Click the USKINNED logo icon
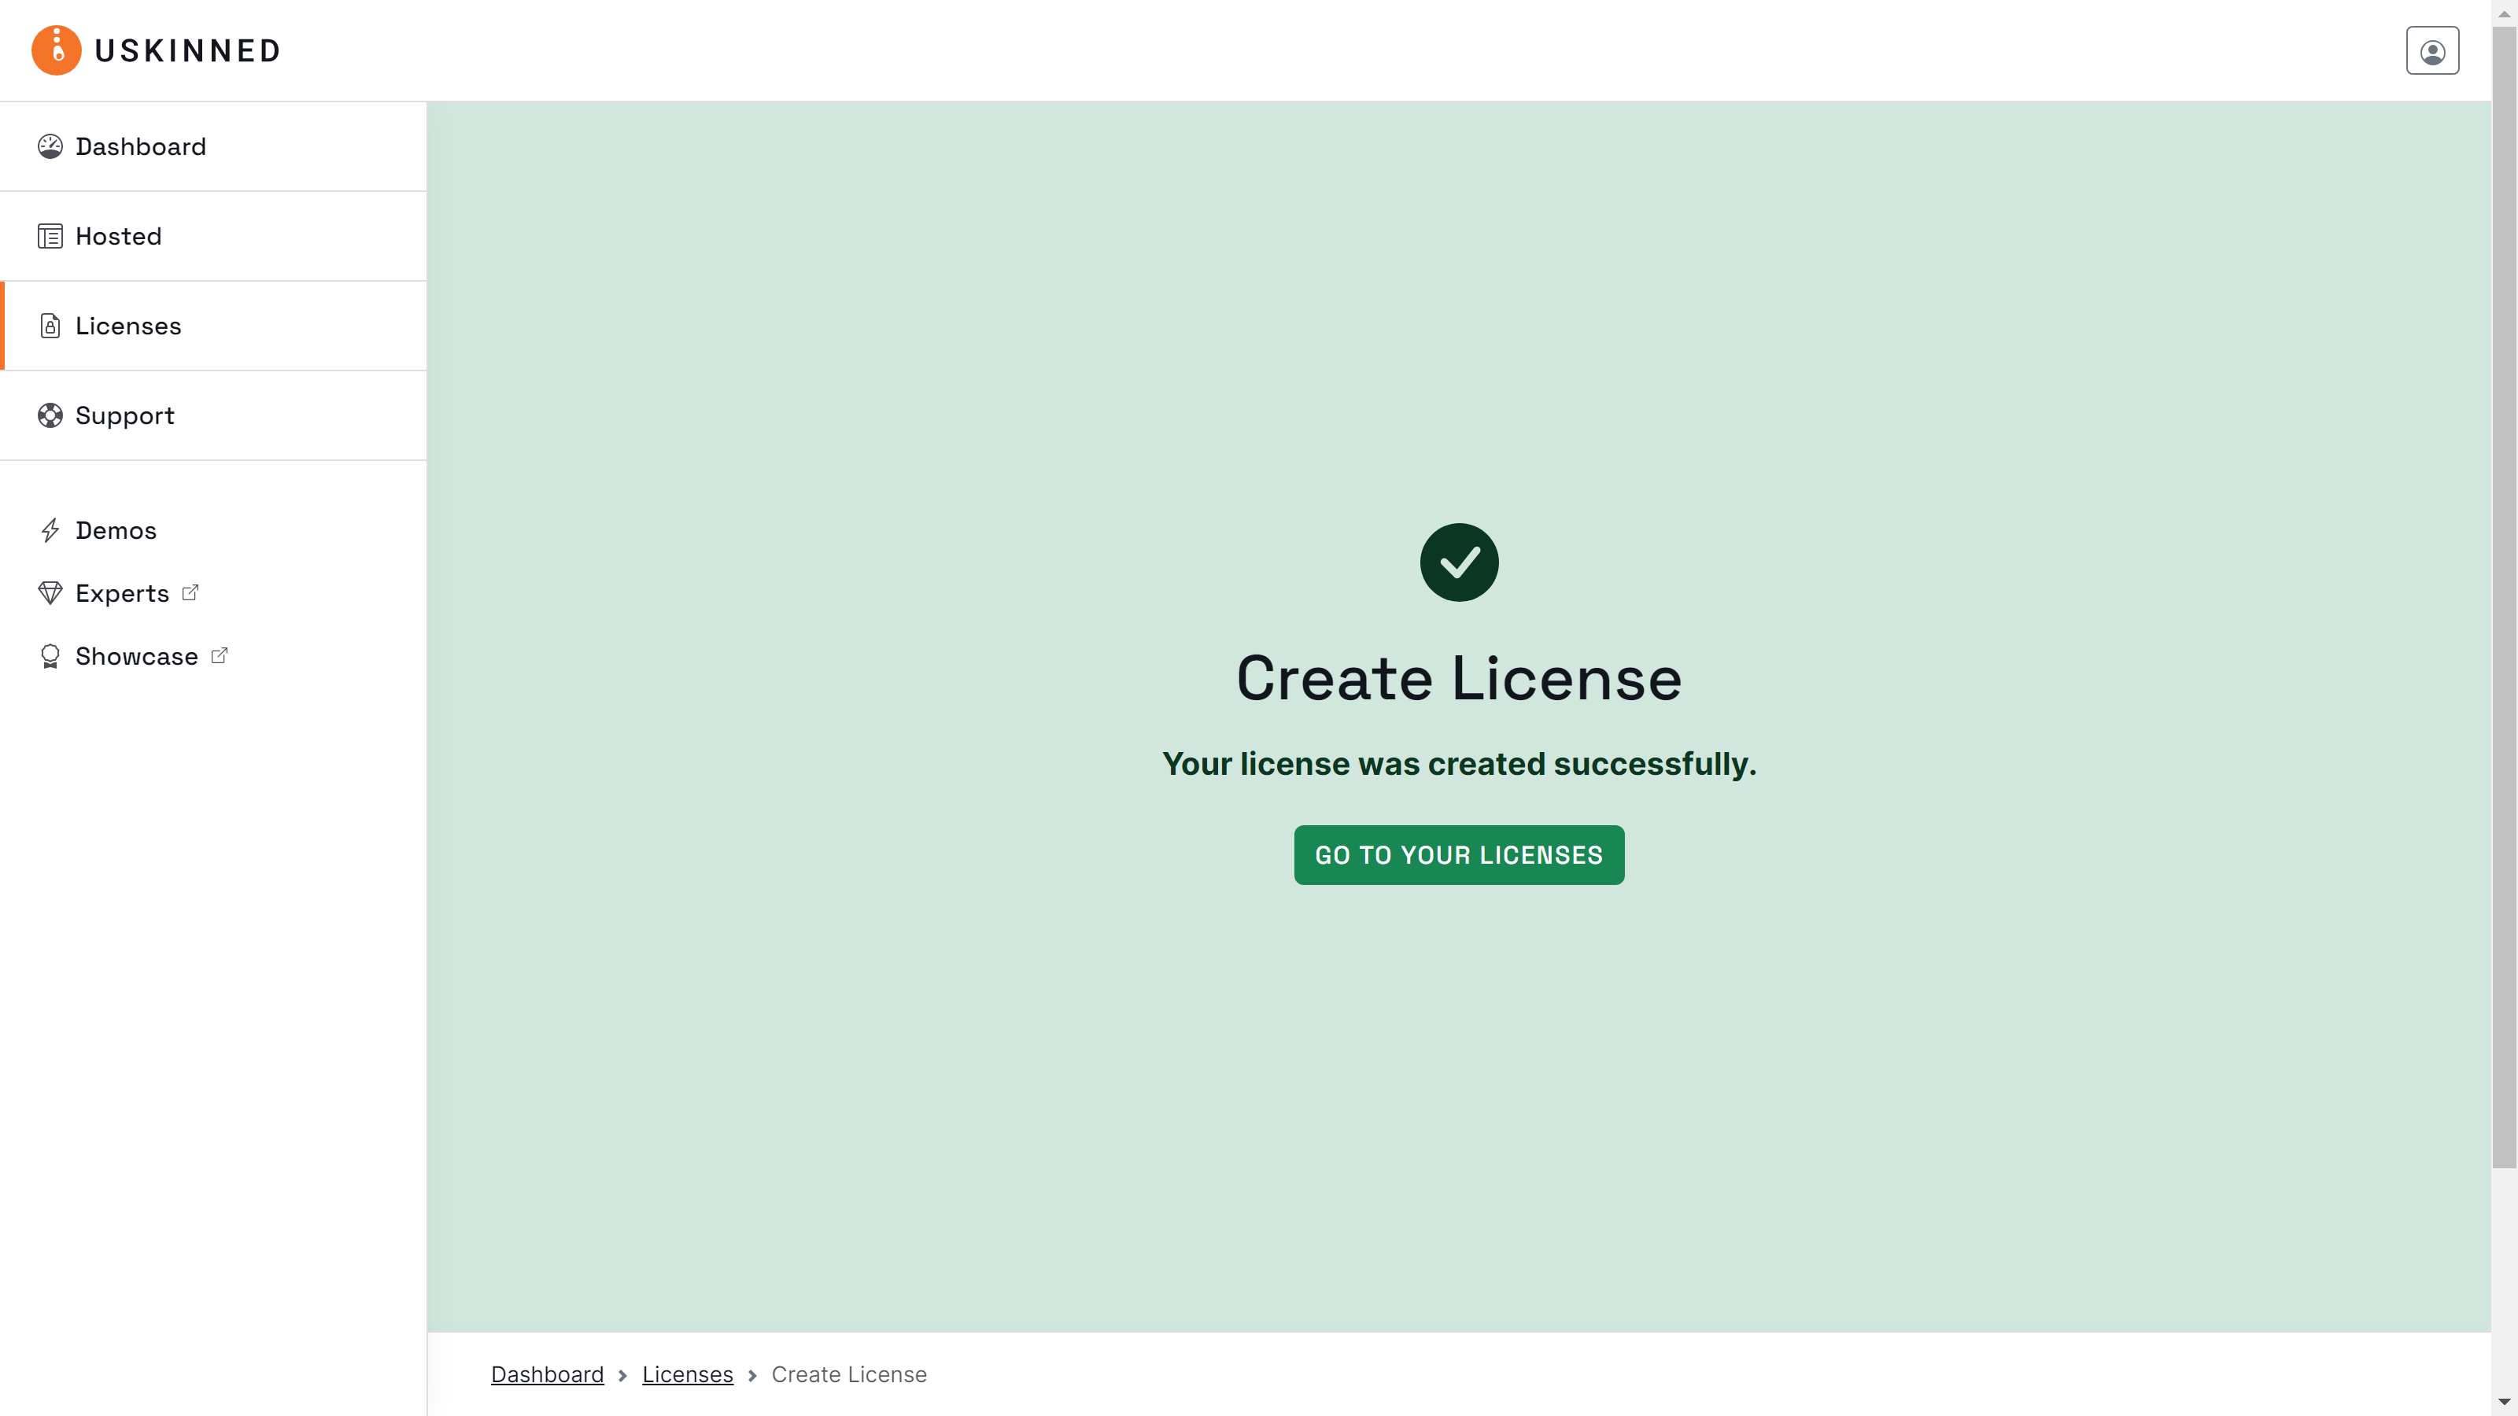Image resolution: width=2518 pixels, height=1416 pixels. click(x=56, y=50)
